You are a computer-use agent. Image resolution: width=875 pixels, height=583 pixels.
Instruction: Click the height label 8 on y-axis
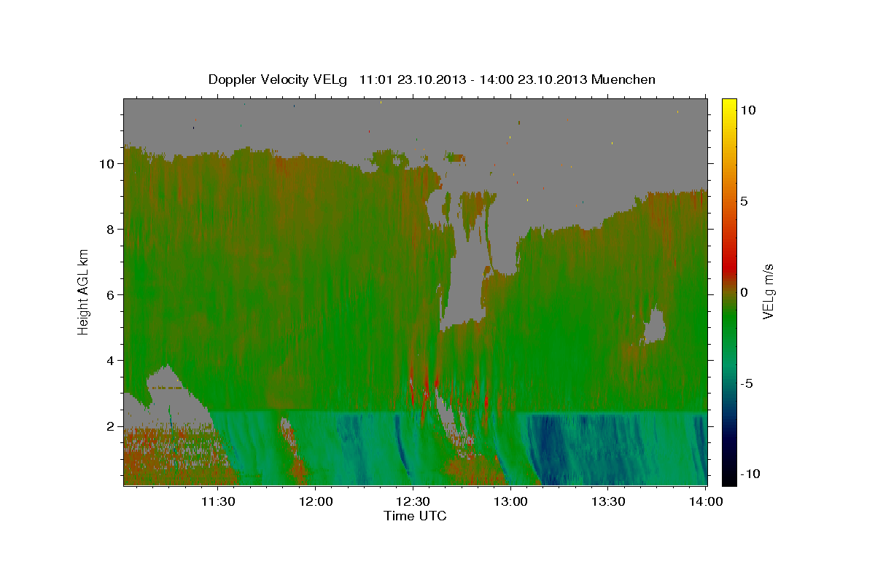point(111,230)
